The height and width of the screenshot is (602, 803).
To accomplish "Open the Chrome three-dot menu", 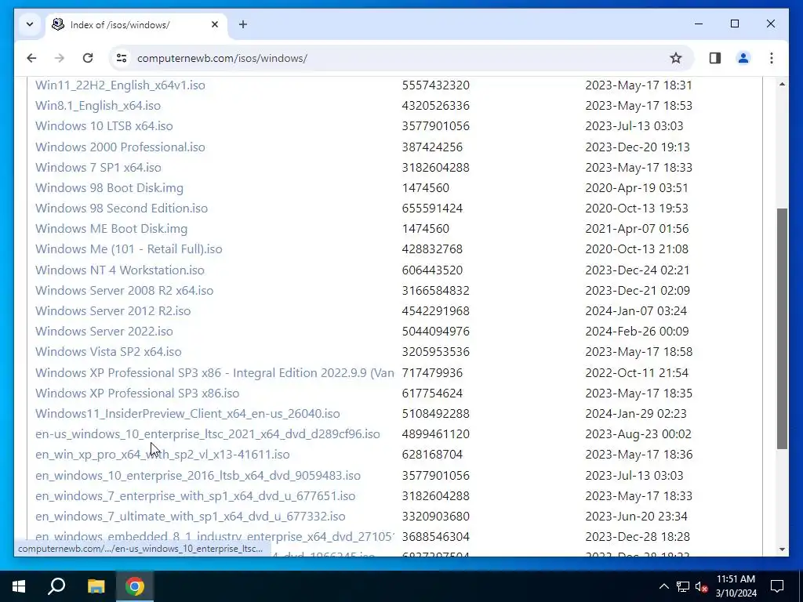I will click(772, 58).
